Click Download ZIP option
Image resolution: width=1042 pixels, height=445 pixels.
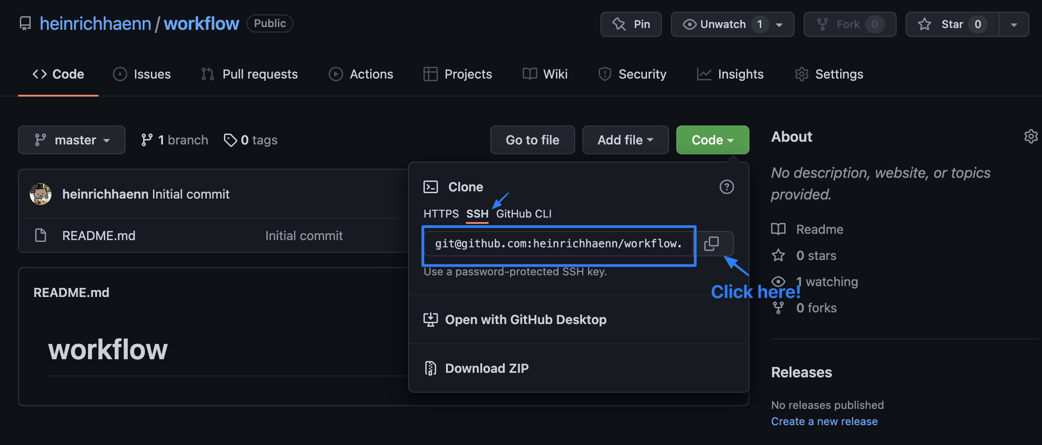tap(487, 368)
